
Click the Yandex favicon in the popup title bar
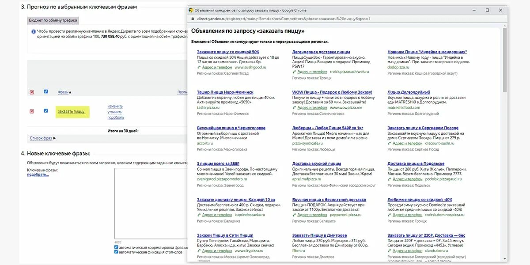[190, 10]
